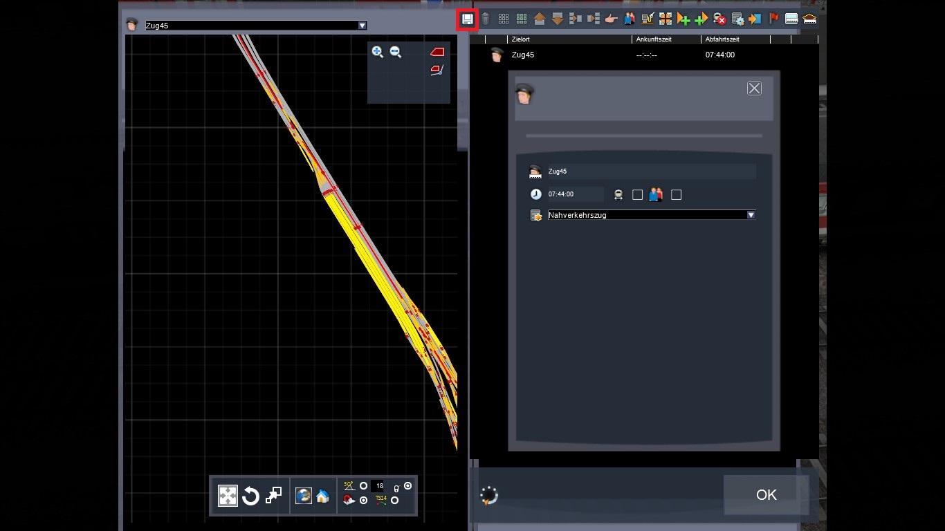Tick the checkbox beside the train icon
The image size is (945, 531).
[x=638, y=195]
